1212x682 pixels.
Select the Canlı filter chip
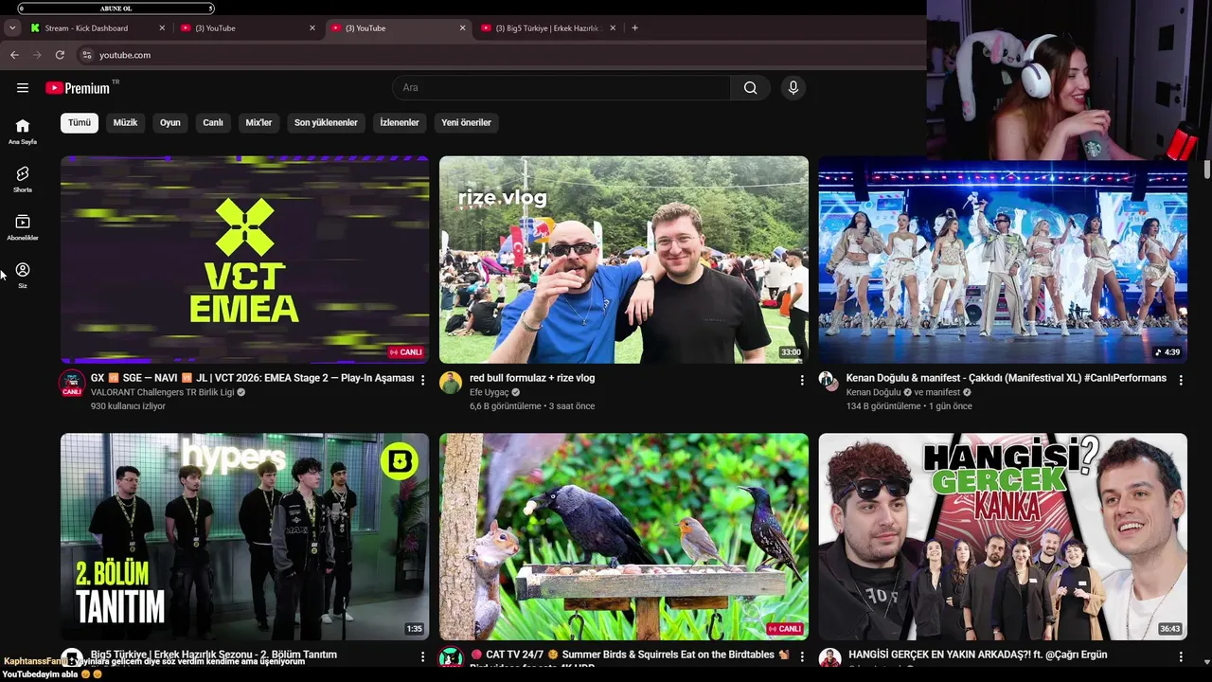(213, 122)
